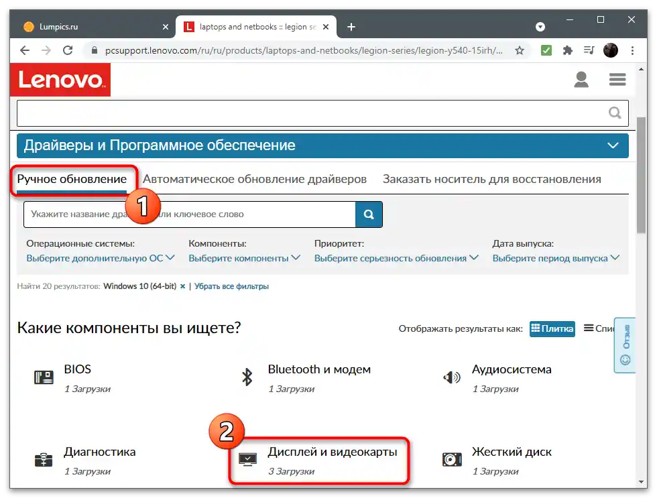Click the browser forward arrow

coord(46,51)
